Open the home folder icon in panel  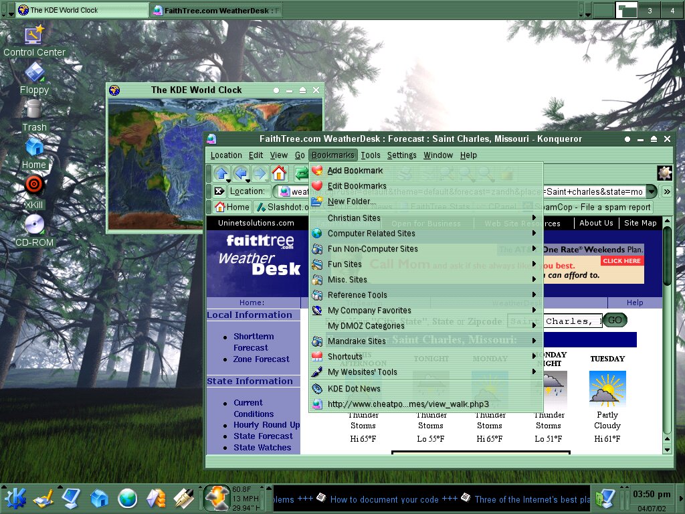(99, 499)
